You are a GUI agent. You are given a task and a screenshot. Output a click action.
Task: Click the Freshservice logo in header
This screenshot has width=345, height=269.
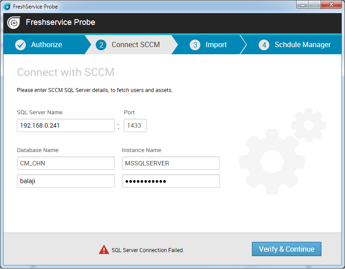tap(14, 22)
